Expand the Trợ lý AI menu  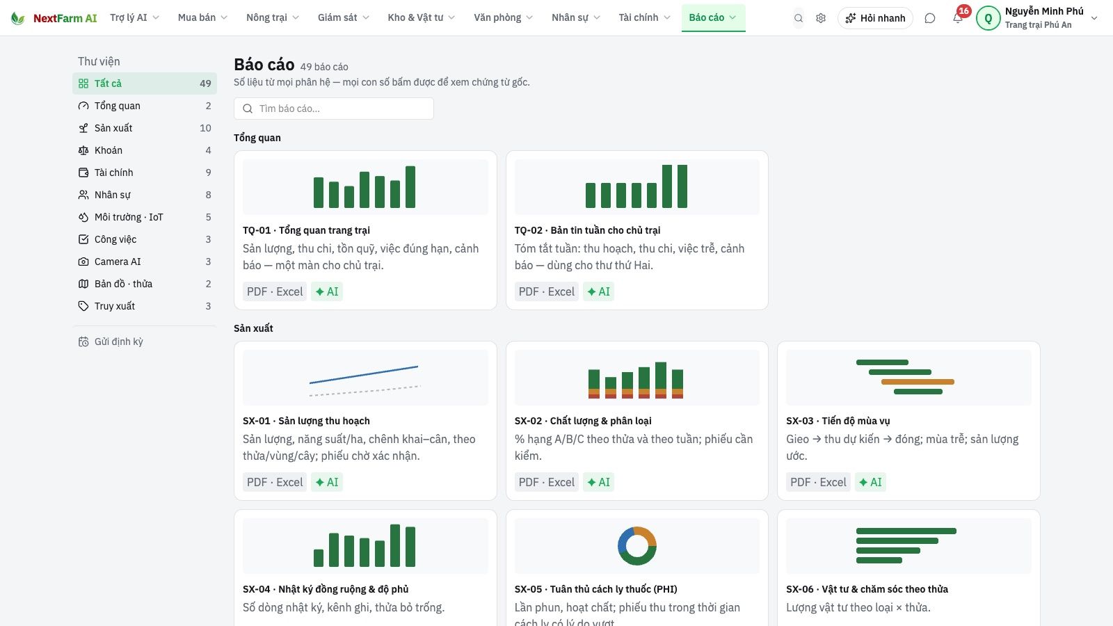click(x=135, y=17)
